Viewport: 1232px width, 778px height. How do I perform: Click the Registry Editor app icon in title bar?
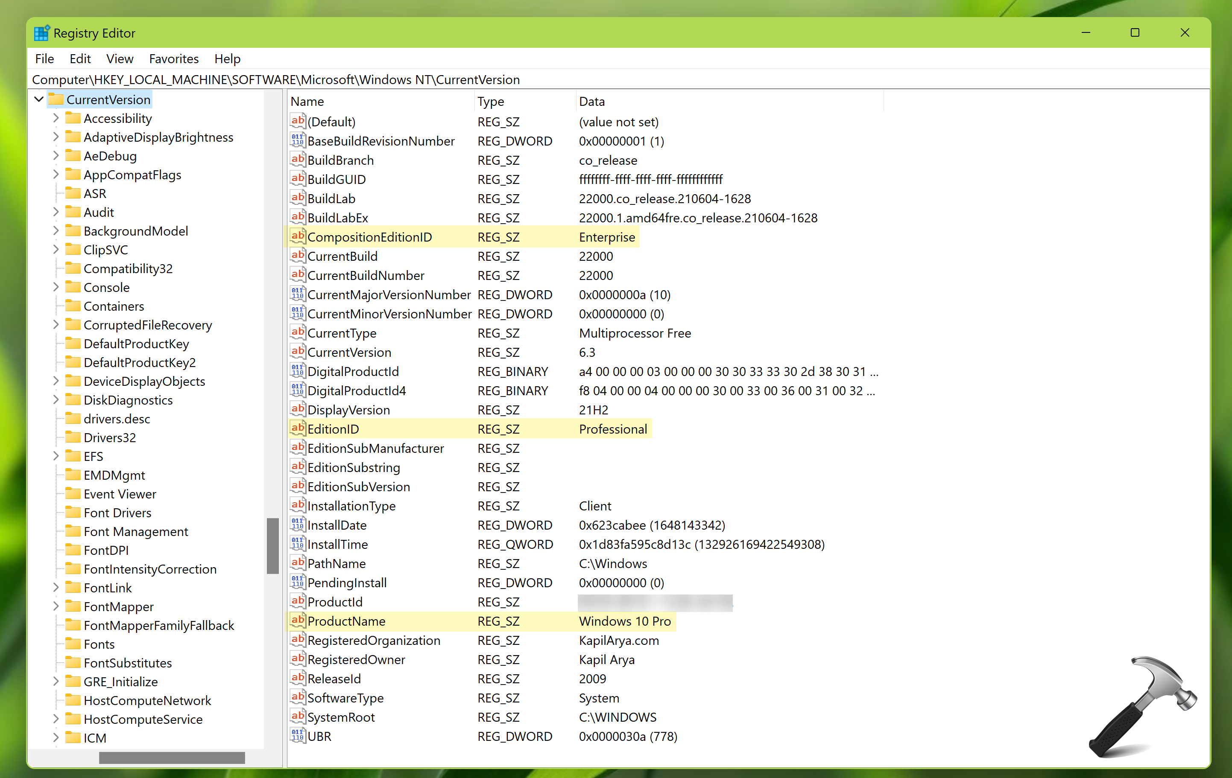point(41,33)
